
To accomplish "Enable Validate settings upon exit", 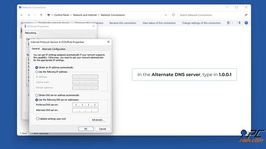I will pyautogui.click(x=51, y=119).
